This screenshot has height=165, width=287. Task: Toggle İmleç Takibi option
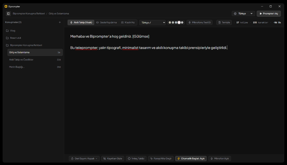coord(136,159)
